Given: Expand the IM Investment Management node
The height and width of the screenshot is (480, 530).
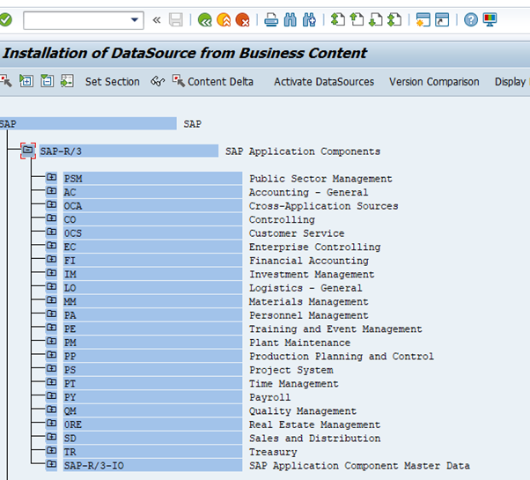Looking at the screenshot, I should (51, 273).
